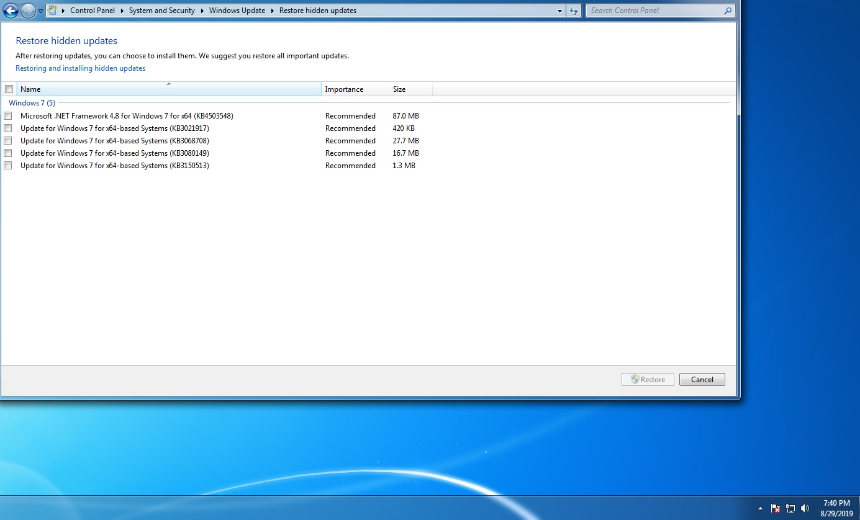Sort by the Importance column header
This screenshot has height=520, width=860.
344,89
